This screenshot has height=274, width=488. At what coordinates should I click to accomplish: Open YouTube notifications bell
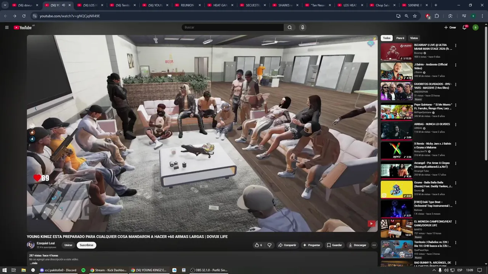pos(464,27)
